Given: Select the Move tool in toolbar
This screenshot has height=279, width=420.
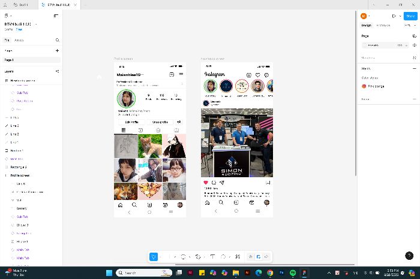Looking at the screenshot, I should (x=154, y=257).
